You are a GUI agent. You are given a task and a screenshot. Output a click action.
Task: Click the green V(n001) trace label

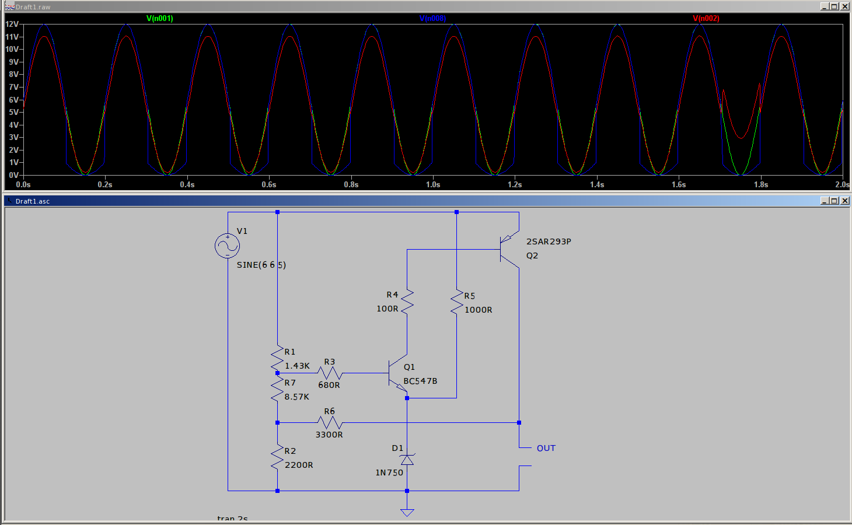click(x=159, y=19)
